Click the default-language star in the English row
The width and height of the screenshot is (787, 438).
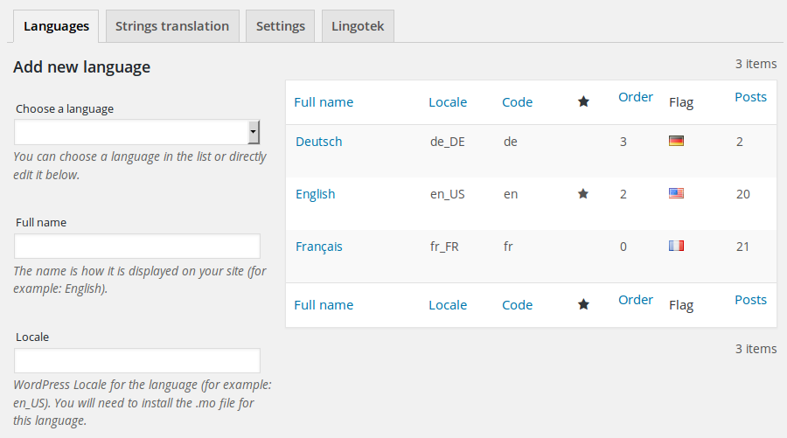click(x=583, y=194)
